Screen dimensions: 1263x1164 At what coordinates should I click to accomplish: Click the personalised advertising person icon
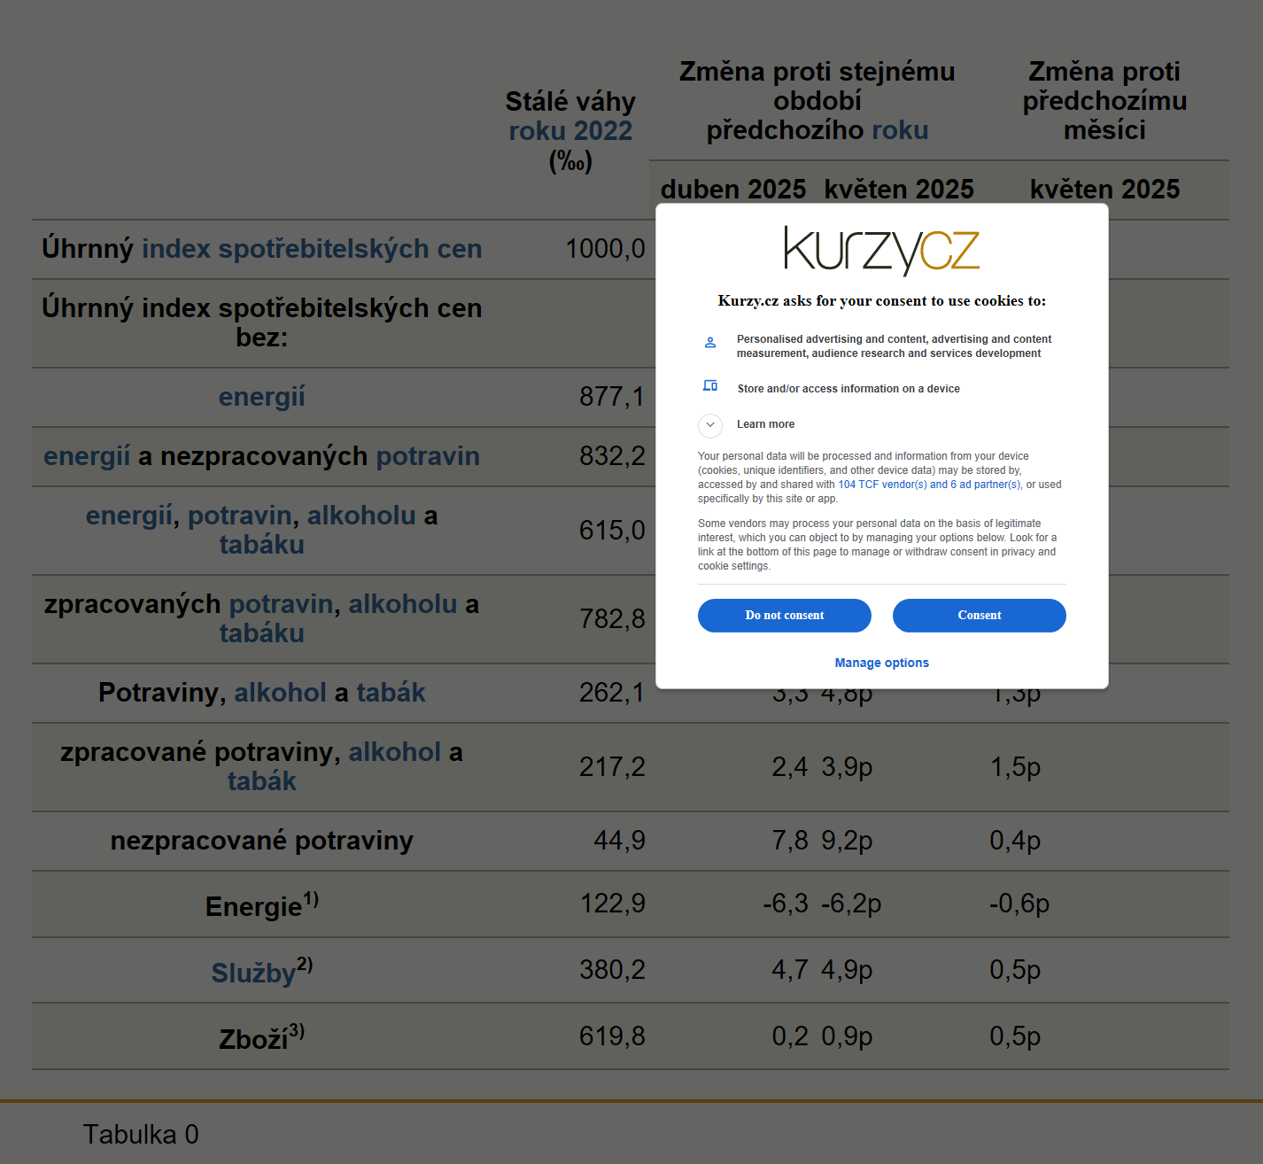710,342
